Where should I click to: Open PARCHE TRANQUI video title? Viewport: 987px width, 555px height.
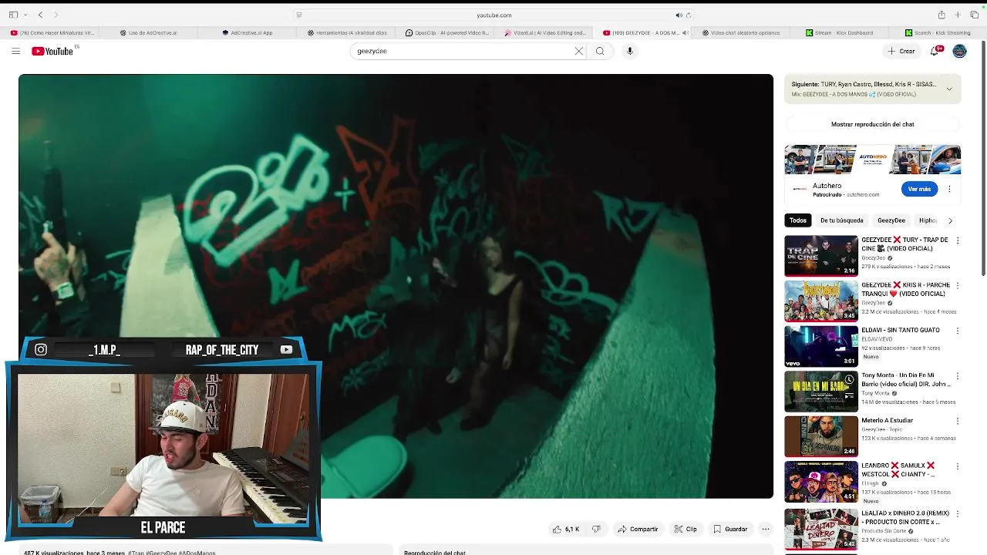904,289
